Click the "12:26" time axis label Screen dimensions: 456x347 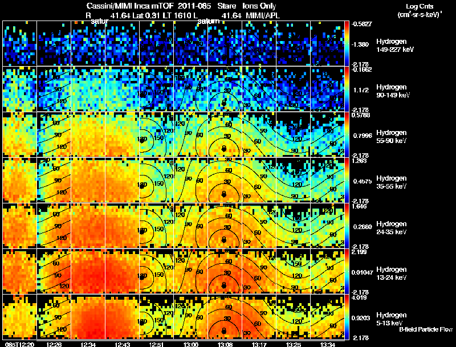pyautogui.click(x=54, y=344)
